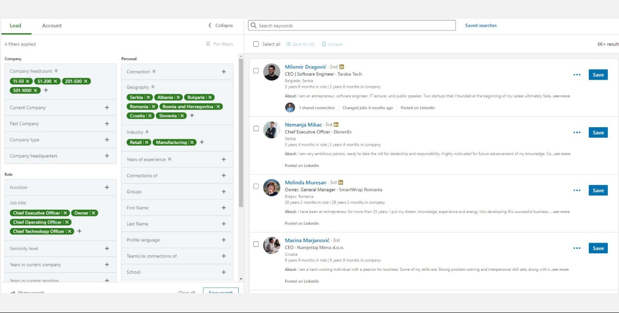Remove the 51-200 headcount filter chip
This screenshot has height=313, width=619.
point(55,81)
